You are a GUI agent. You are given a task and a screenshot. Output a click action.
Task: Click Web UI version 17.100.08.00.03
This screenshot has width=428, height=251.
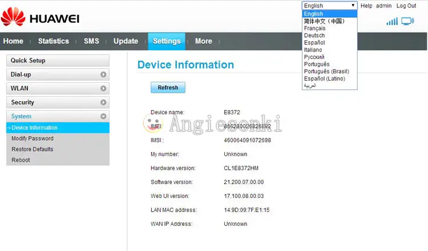point(244,196)
